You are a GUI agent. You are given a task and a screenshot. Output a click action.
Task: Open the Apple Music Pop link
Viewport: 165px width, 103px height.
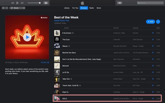[x=61, y=21]
